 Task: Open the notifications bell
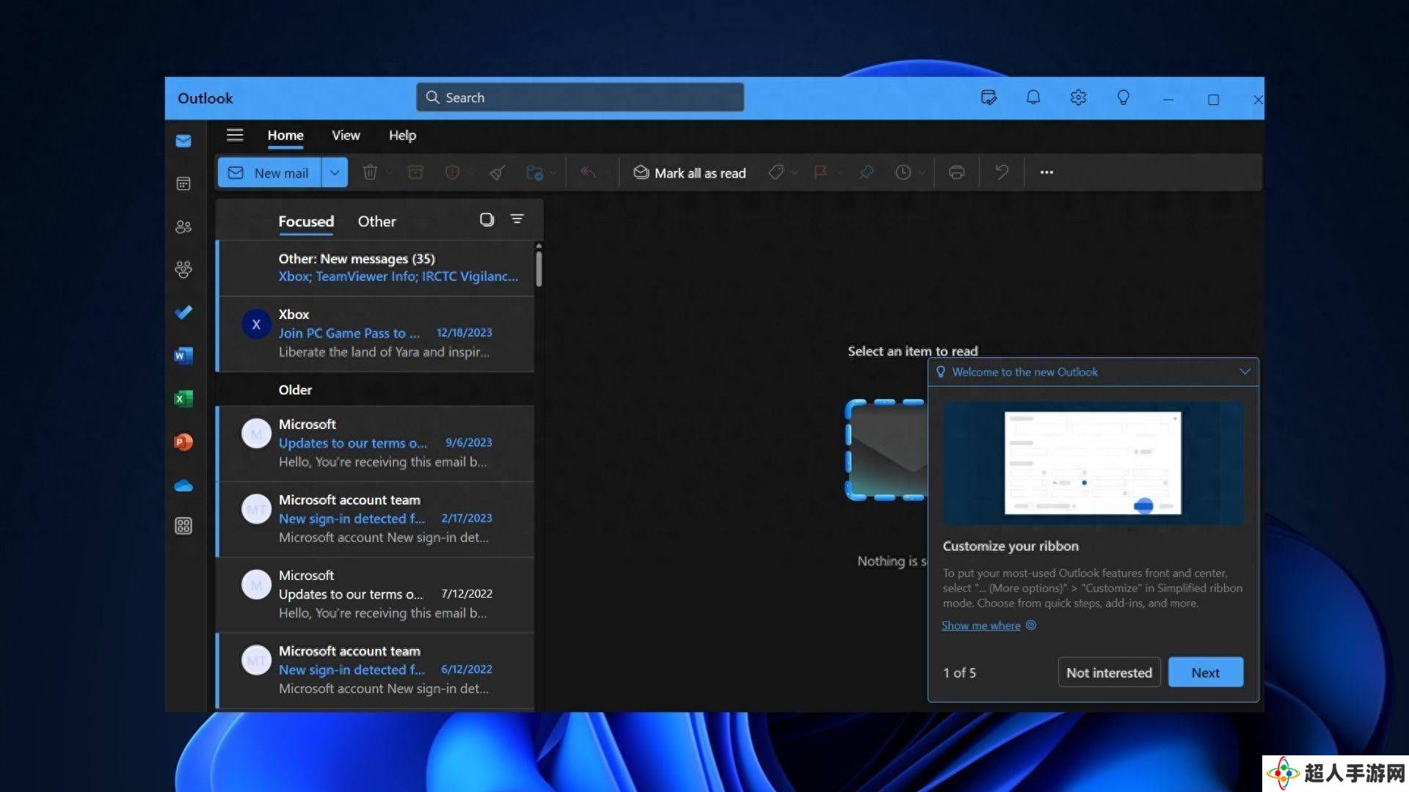pos(1033,98)
